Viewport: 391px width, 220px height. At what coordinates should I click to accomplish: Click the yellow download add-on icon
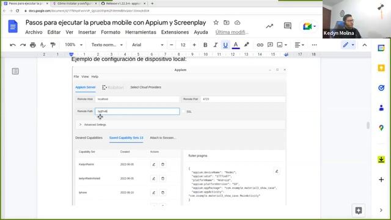(381, 159)
